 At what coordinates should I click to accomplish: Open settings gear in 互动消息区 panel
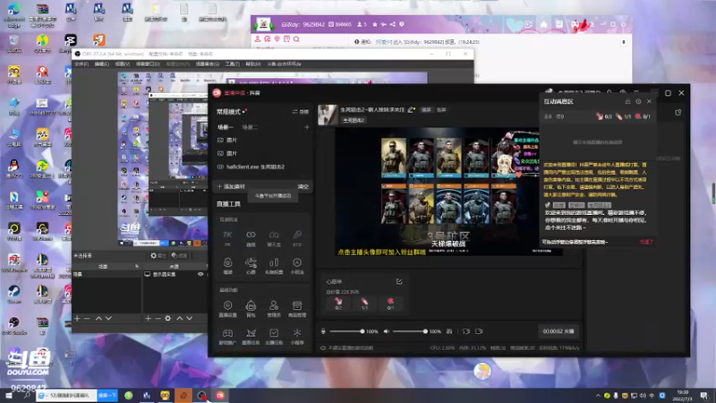pyautogui.click(x=638, y=101)
